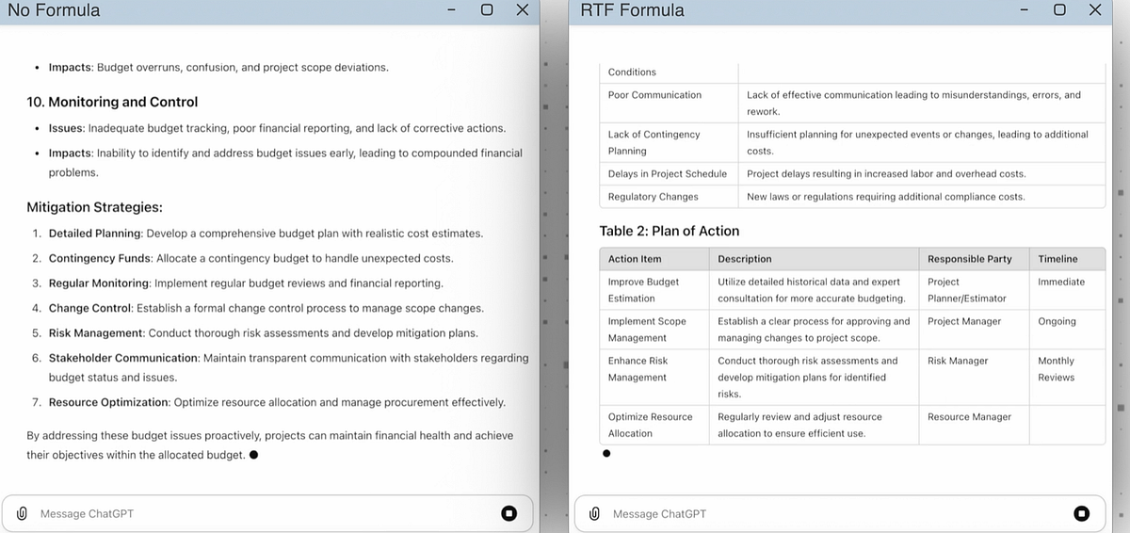Image resolution: width=1130 pixels, height=533 pixels.
Task: Click the '10. Monitoring and Control' heading
Action: pos(112,102)
